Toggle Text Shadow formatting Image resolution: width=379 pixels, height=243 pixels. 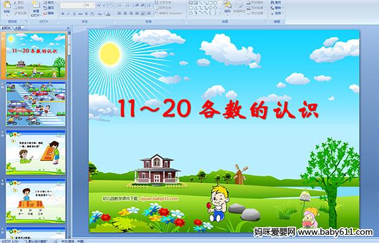tap(87, 14)
